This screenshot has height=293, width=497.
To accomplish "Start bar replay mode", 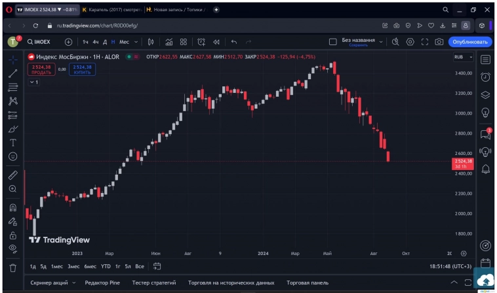I will click(x=216, y=42).
